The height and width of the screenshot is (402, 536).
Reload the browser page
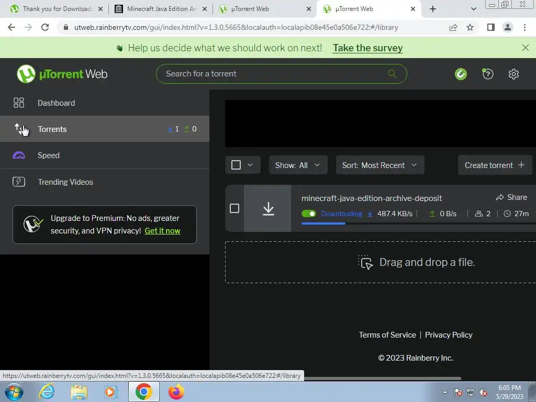[x=45, y=27]
